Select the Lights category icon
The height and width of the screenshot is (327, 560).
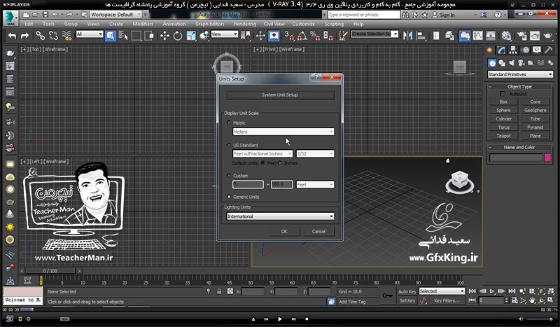512,63
